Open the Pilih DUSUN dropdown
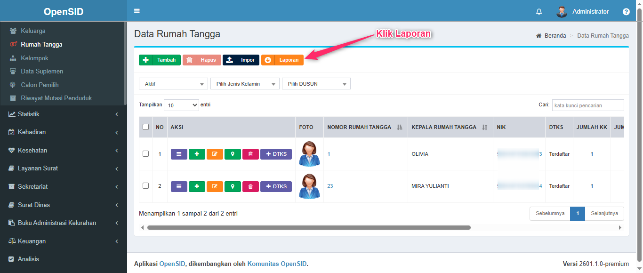 point(316,84)
